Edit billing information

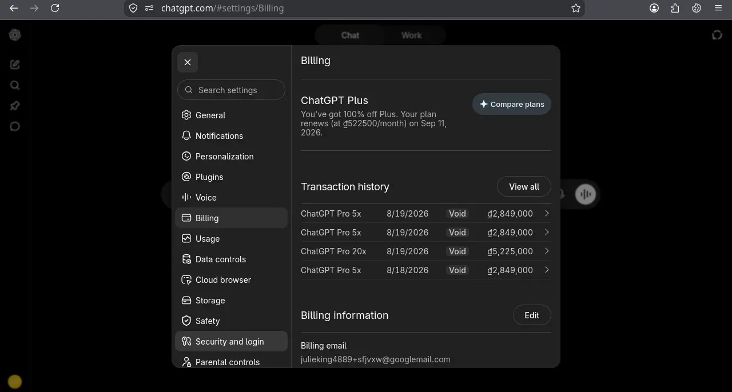pyautogui.click(x=532, y=315)
